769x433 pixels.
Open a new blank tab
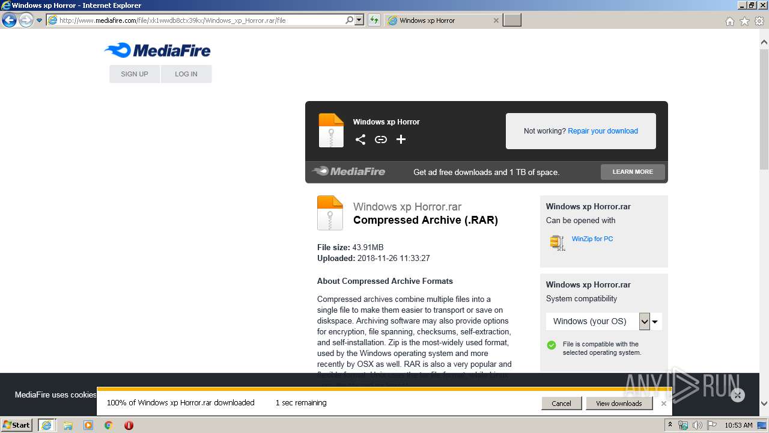click(x=512, y=20)
